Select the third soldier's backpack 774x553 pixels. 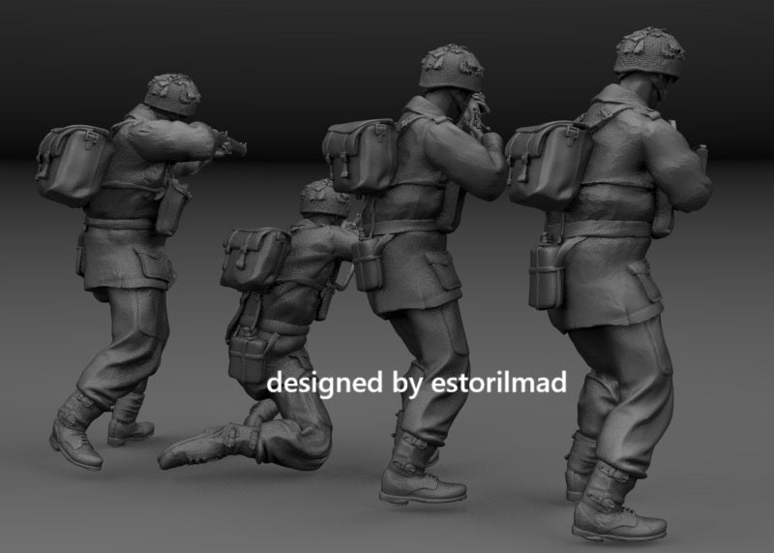360,156
